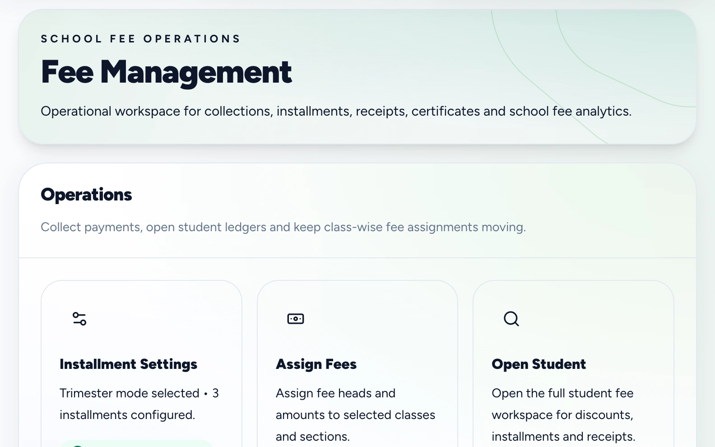Screen dimensions: 715x447
Task: Click 'Trimester mode selected • 3 installments configured' text
Action: pos(139,404)
